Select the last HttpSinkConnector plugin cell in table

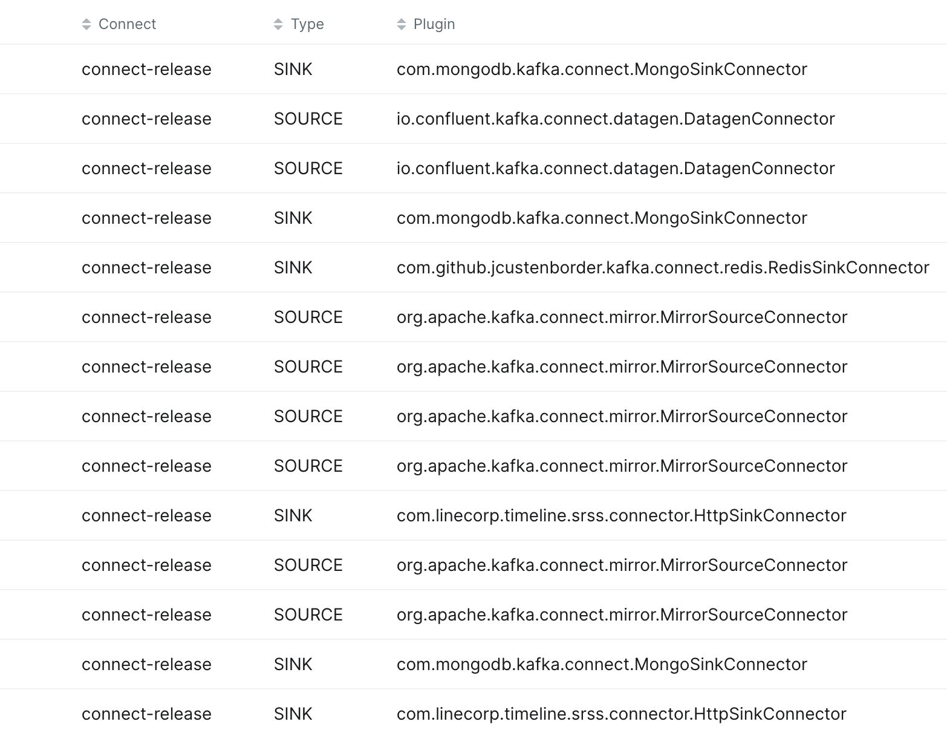click(622, 714)
